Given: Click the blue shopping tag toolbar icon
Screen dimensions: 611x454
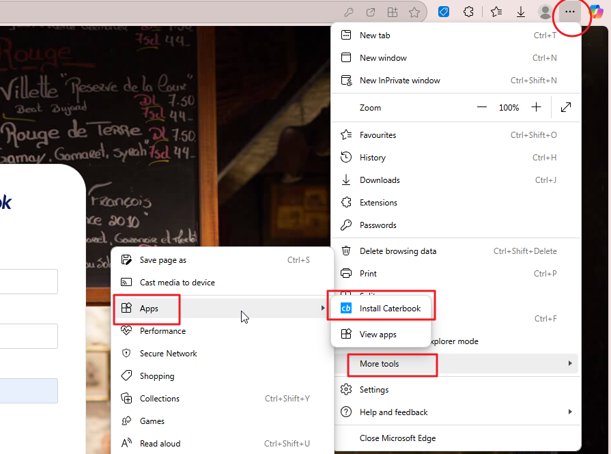Looking at the screenshot, I should tap(444, 12).
